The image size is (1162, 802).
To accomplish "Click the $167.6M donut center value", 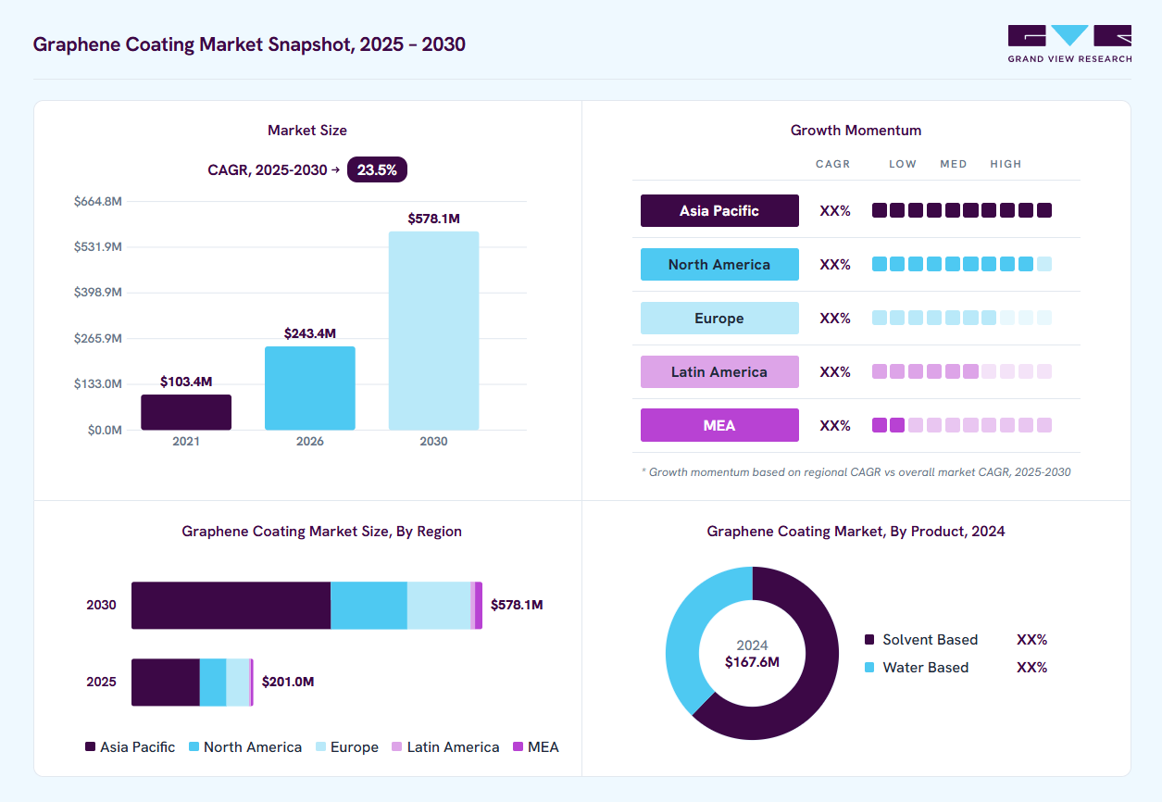I will [752, 662].
